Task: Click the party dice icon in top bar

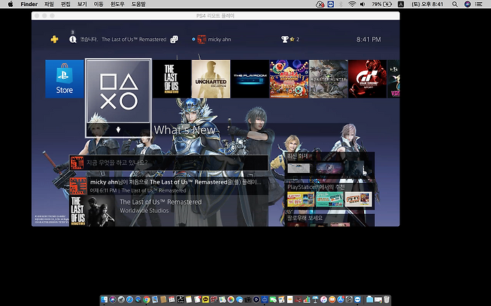Action: pos(174,39)
